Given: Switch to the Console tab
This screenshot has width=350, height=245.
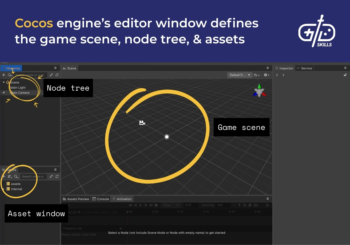Looking at the screenshot, I should click(x=101, y=199).
